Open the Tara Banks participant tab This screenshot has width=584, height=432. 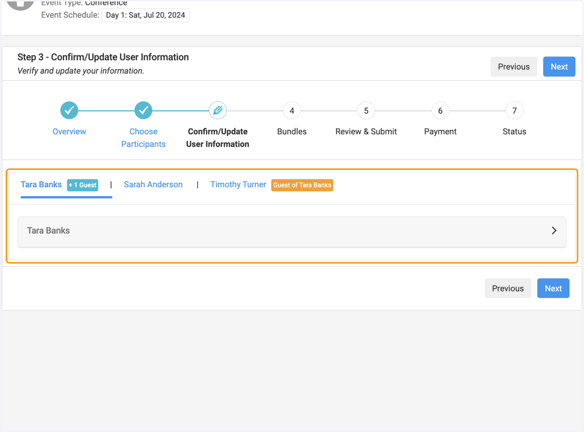[x=41, y=184]
